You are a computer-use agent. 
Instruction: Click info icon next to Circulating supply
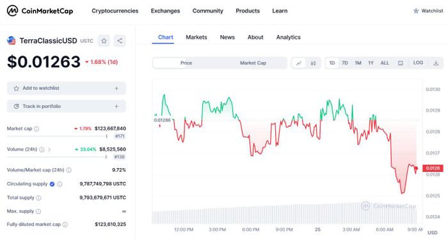(x=60, y=184)
